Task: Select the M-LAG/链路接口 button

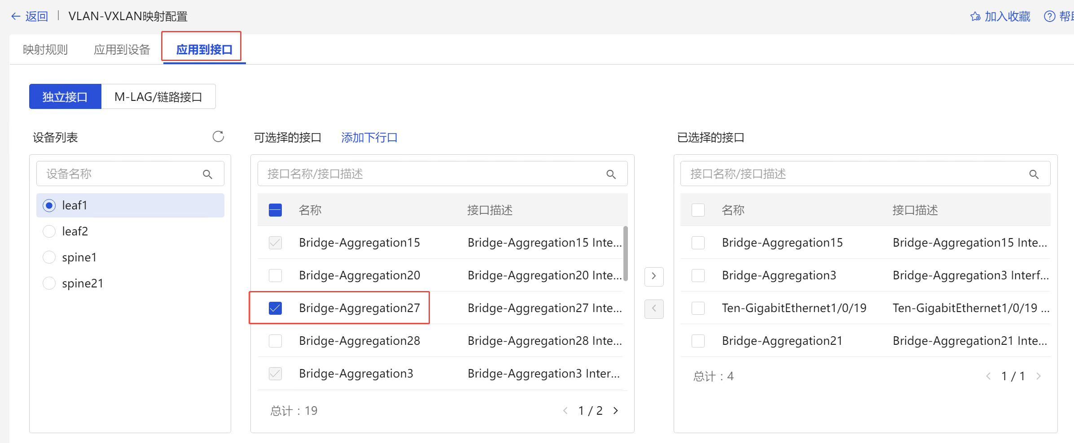Action: [x=158, y=96]
